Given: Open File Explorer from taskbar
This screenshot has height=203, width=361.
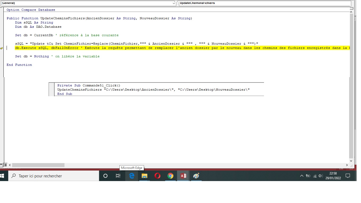Looking at the screenshot, I should (x=144, y=176).
